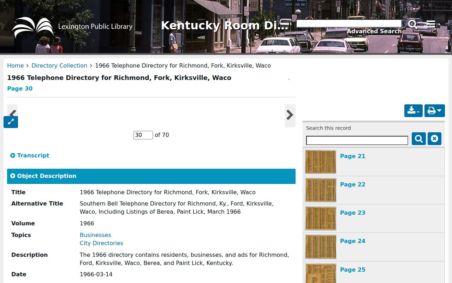The height and width of the screenshot is (283, 452).
Task: Click the date value 1966-03-14
Action: pos(96,274)
